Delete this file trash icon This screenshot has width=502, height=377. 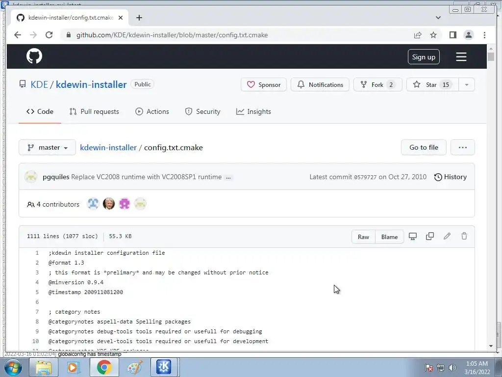click(464, 237)
